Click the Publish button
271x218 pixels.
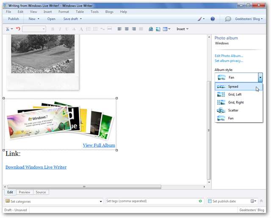[x=14, y=19]
